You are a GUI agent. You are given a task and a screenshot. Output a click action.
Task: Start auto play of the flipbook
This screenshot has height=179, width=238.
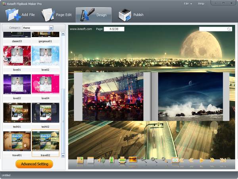click(x=202, y=160)
